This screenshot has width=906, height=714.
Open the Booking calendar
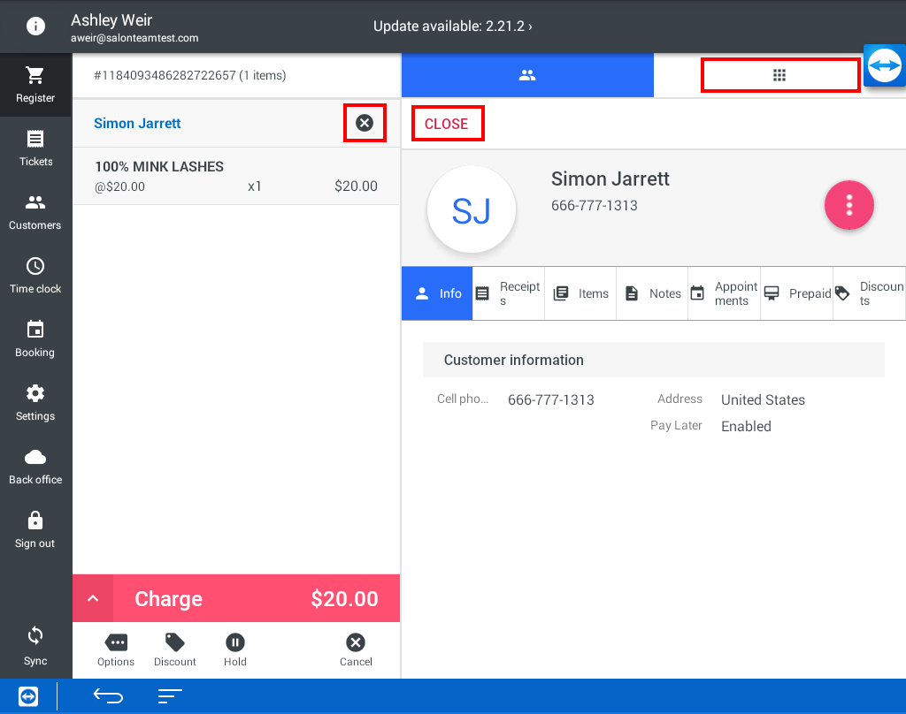(x=35, y=339)
